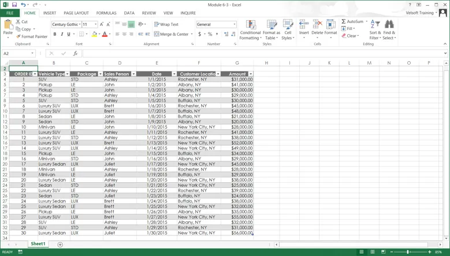Expand the Number Format dropdown

point(235,25)
